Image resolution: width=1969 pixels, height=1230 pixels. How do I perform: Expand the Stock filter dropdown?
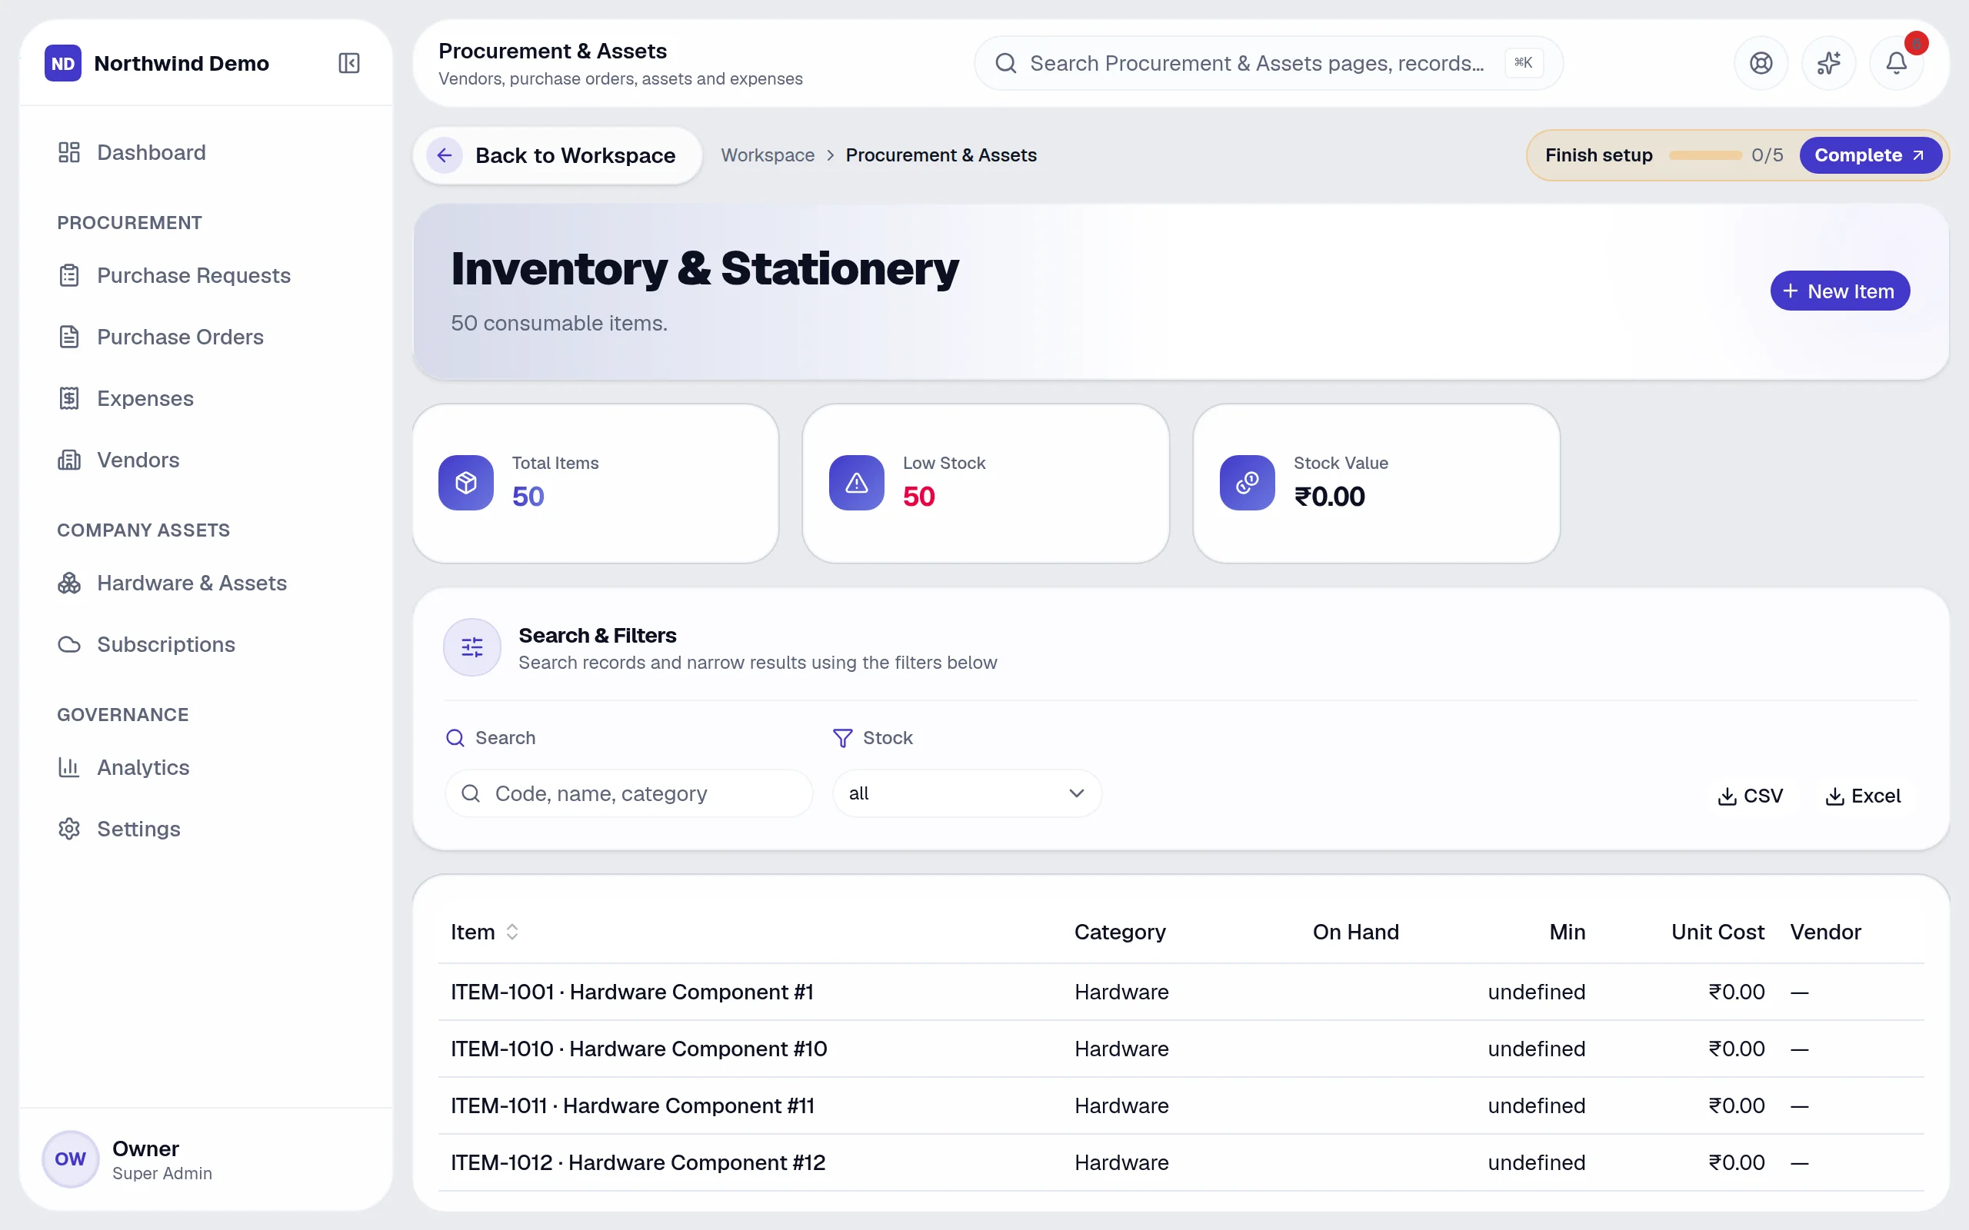tap(967, 793)
